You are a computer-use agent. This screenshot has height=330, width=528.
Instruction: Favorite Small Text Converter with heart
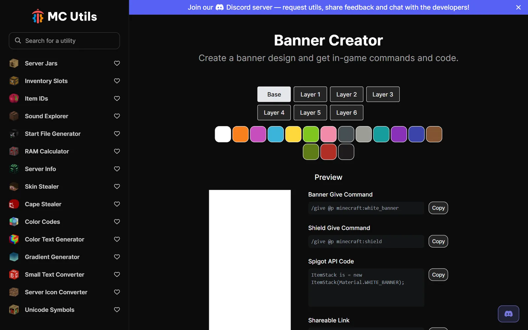[x=117, y=274]
